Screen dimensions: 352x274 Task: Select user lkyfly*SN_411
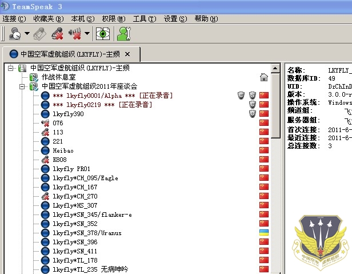[75, 251]
